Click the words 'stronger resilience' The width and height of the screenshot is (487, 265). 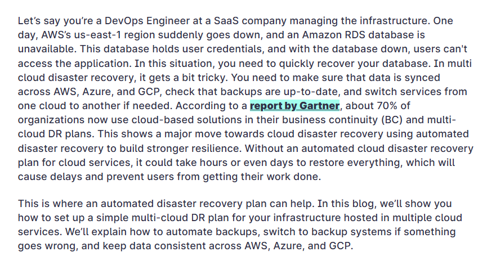point(194,149)
